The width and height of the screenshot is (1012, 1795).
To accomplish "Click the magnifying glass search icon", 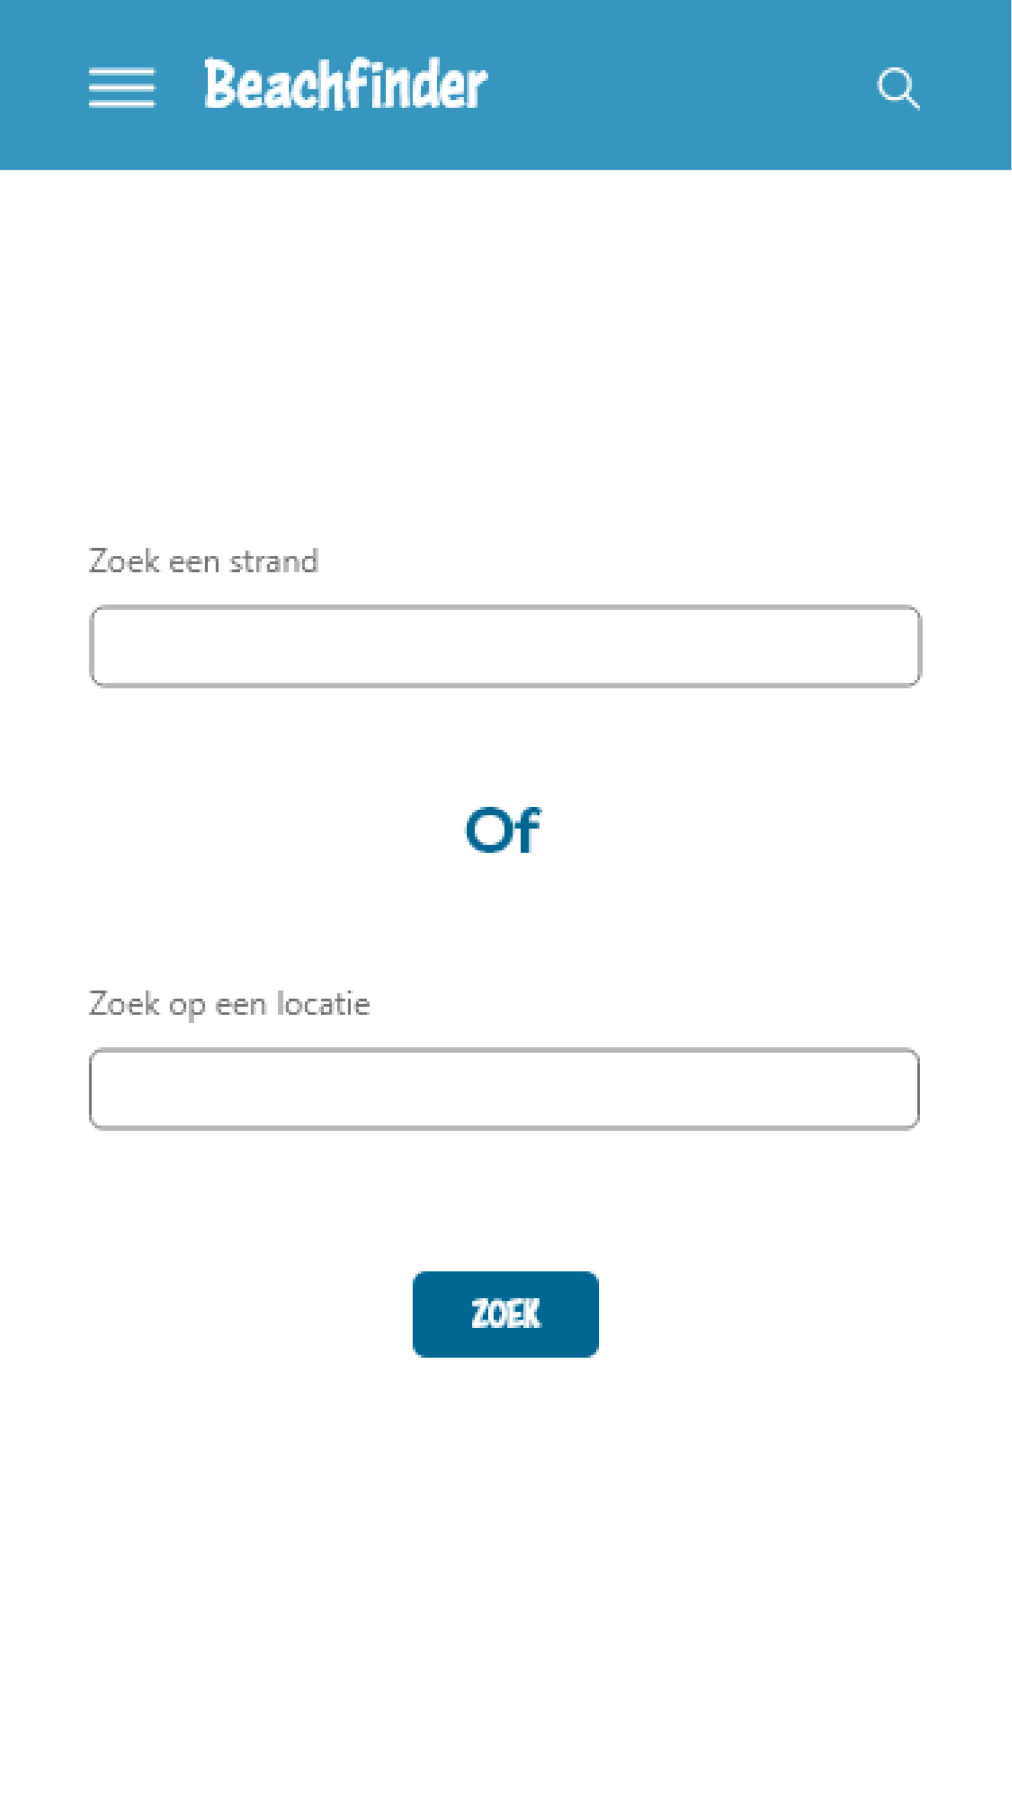I will [x=899, y=89].
